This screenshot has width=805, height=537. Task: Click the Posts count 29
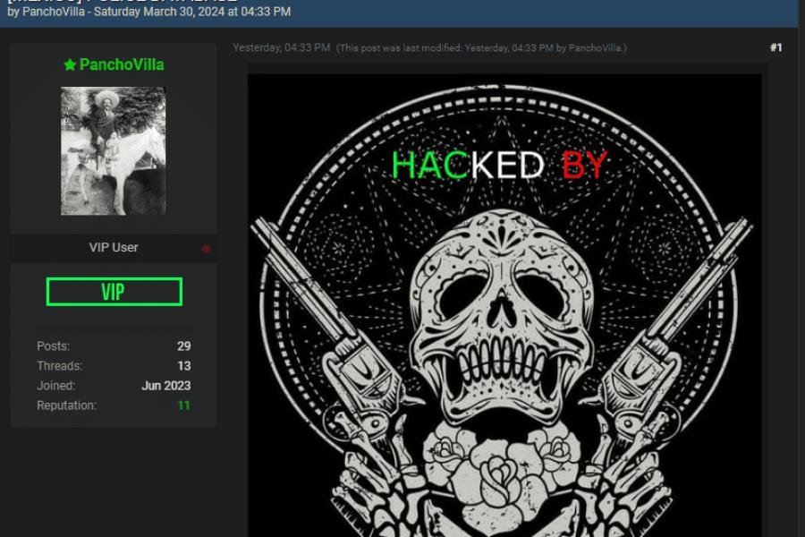click(183, 346)
